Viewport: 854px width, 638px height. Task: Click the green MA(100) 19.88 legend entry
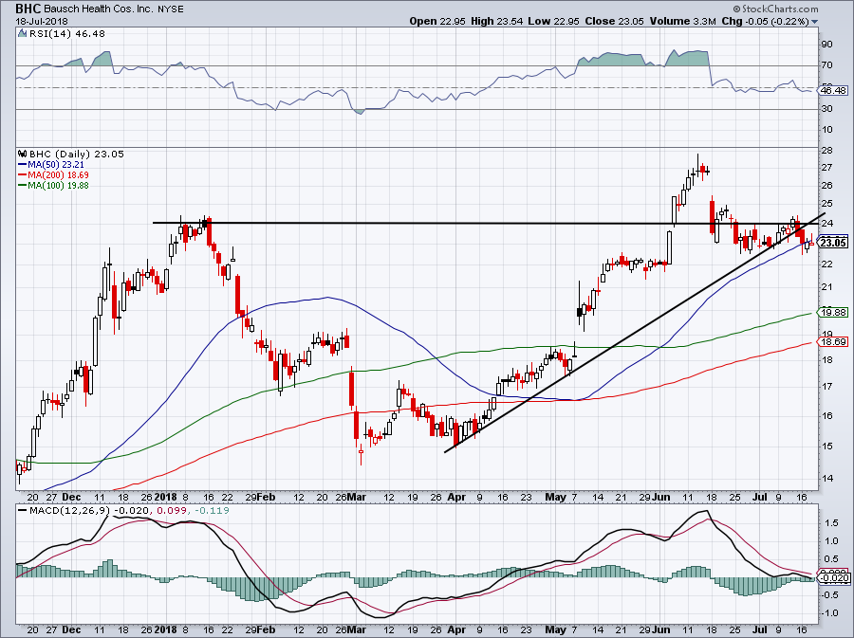coord(53,186)
